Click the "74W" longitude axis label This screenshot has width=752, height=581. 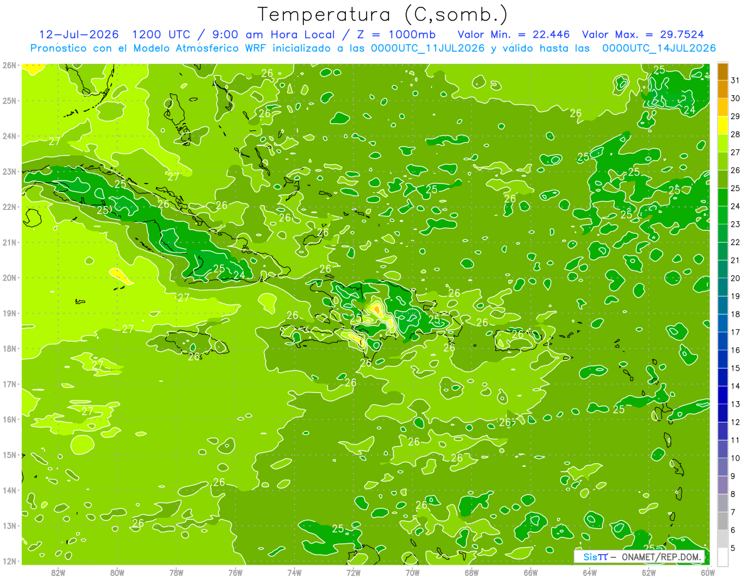click(x=295, y=572)
